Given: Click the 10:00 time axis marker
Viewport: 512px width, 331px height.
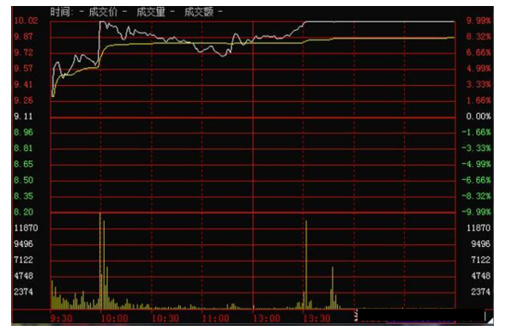Looking at the screenshot, I should pos(114,318).
